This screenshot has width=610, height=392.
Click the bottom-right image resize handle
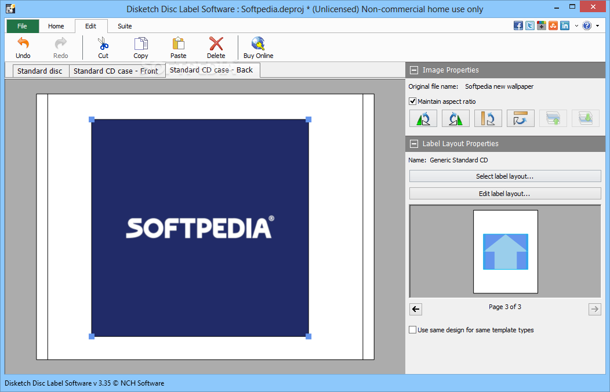click(x=308, y=336)
